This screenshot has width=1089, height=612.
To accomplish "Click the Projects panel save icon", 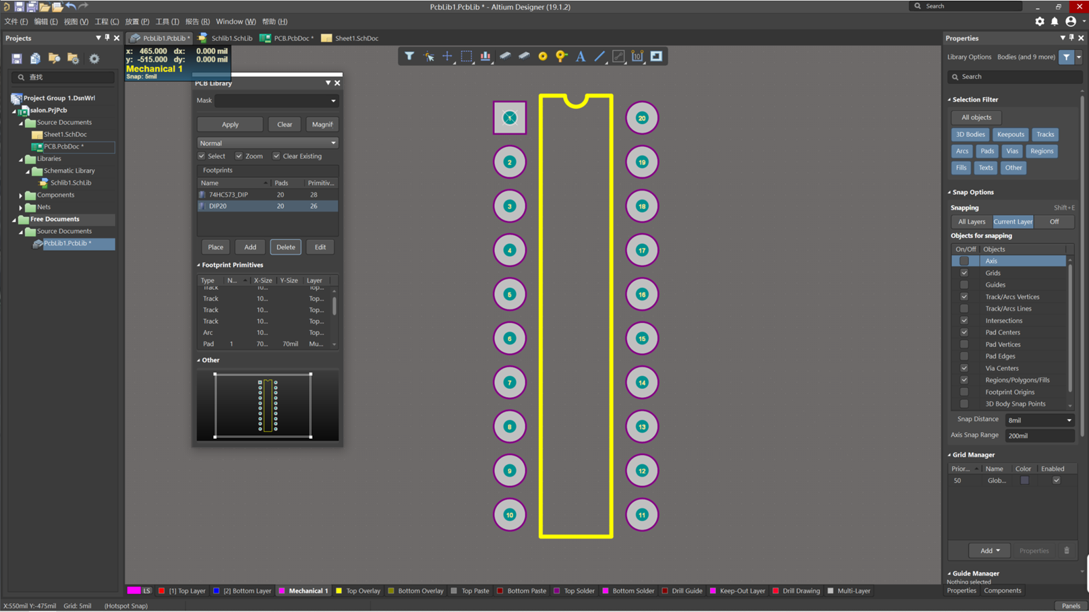I will [17, 59].
